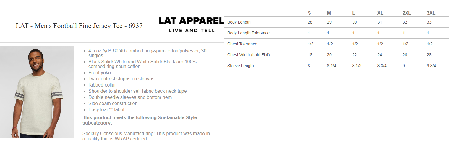Click the Sleeve Length row label
Image resolution: width=454 pixels, height=146 pixels.
[x=240, y=66]
